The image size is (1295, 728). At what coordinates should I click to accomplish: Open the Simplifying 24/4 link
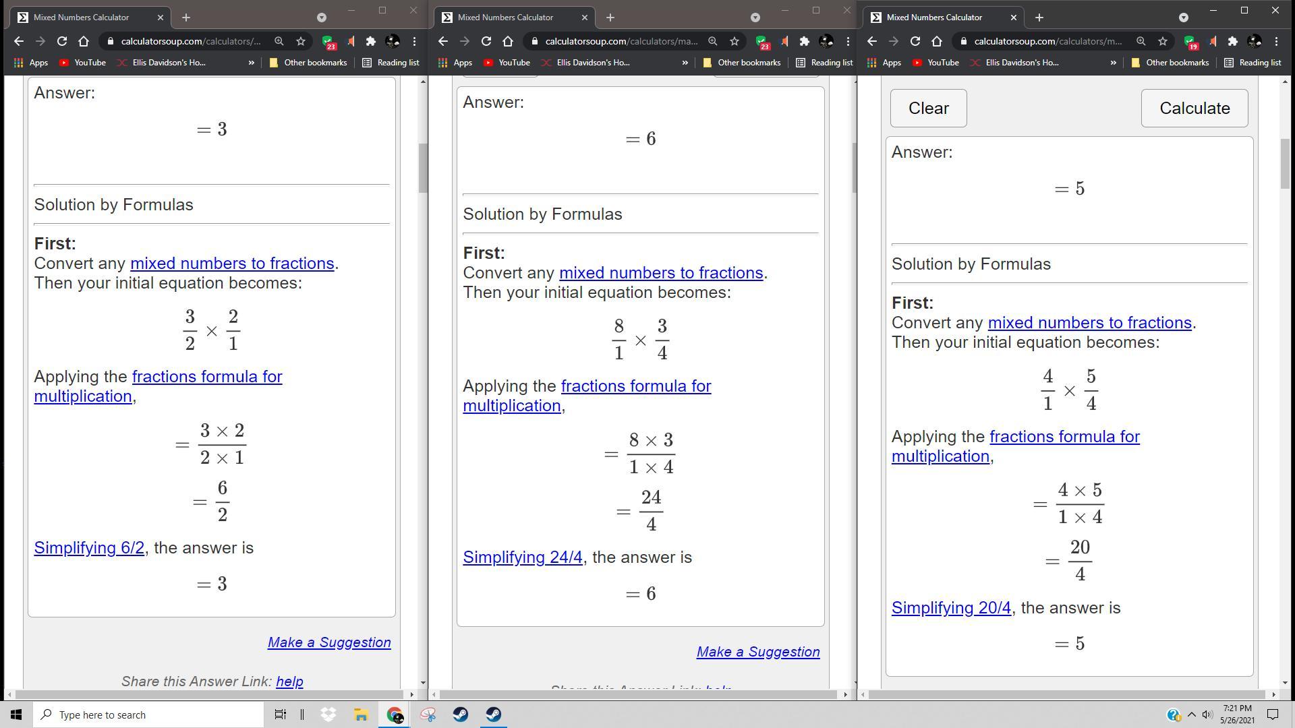tap(522, 557)
